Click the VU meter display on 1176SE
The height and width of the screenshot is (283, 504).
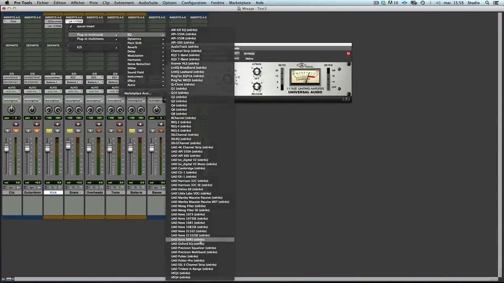click(x=305, y=77)
